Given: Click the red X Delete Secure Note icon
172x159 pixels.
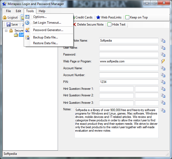Looking at the screenshot, I should (75, 24).
